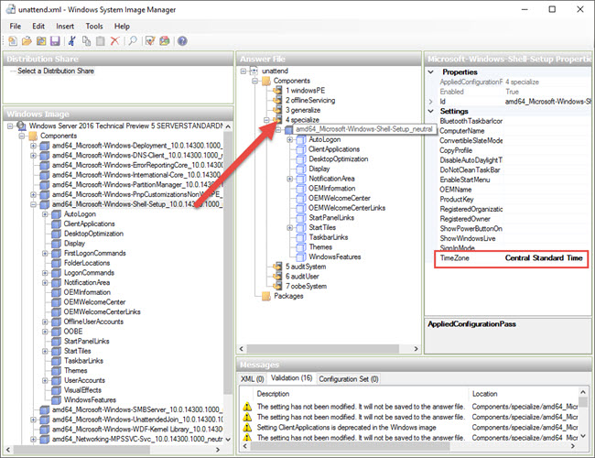Click the blue Help question mark icon

point(182,41)
